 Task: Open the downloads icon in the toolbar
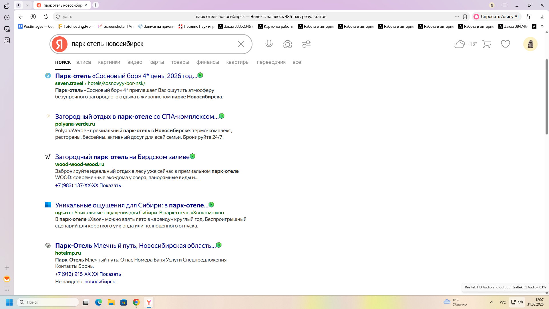tap(542, 17)
